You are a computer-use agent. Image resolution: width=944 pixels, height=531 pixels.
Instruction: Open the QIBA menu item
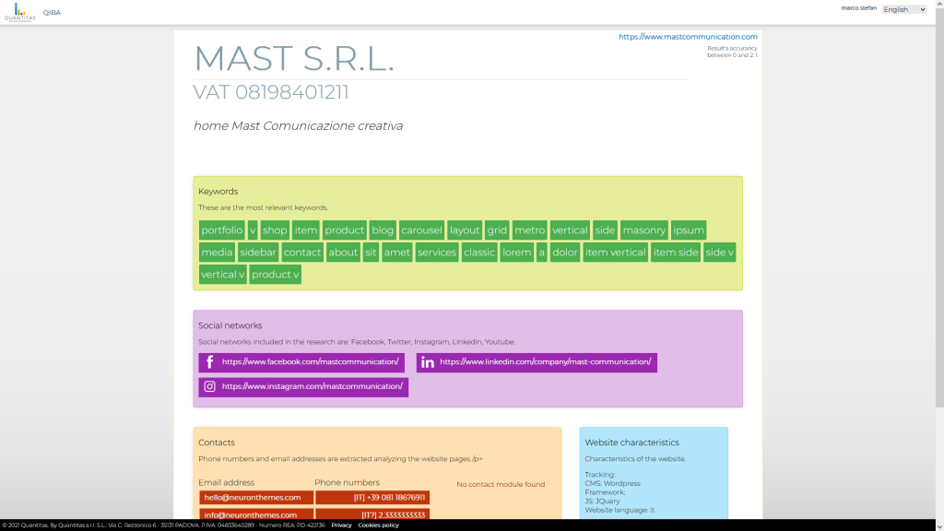[x=52, y=12]
